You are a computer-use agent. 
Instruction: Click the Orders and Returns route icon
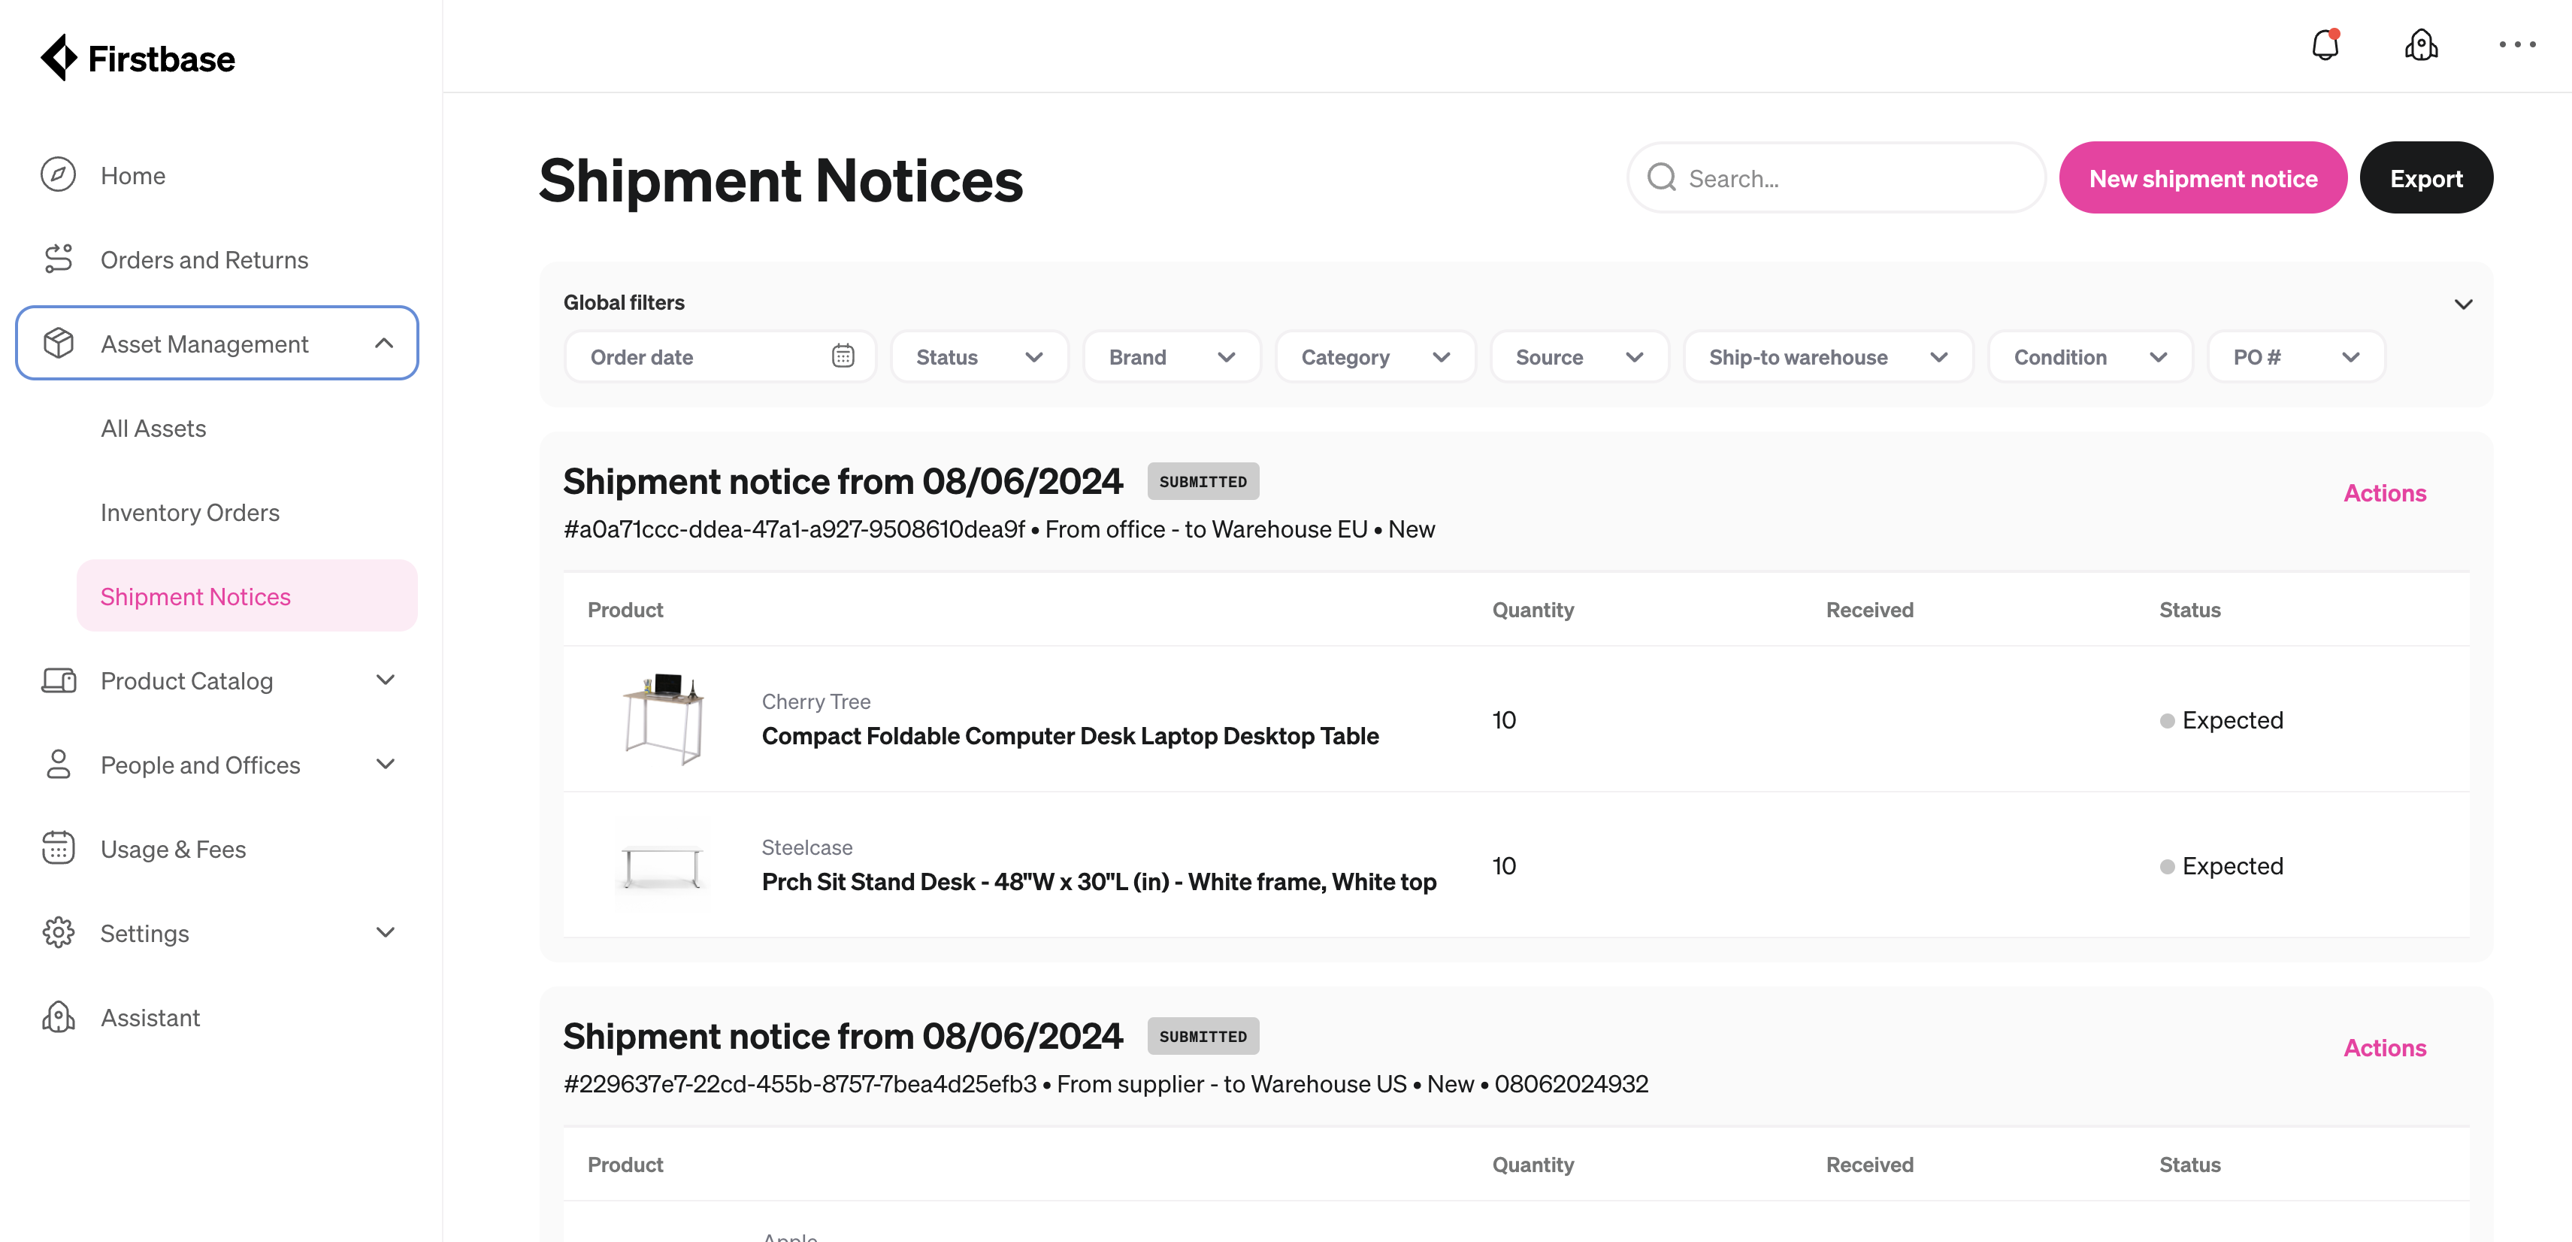tap(58, 259)
